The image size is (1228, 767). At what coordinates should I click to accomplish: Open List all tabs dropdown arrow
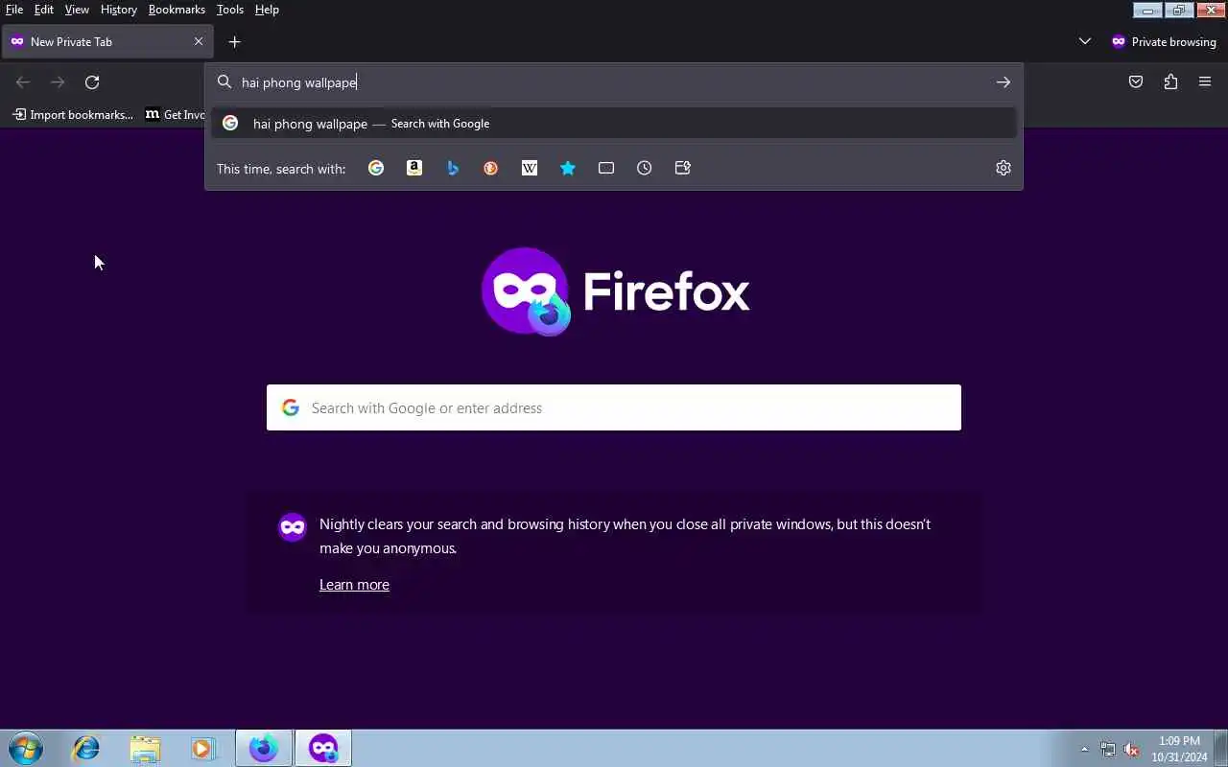click(1085, 41)
